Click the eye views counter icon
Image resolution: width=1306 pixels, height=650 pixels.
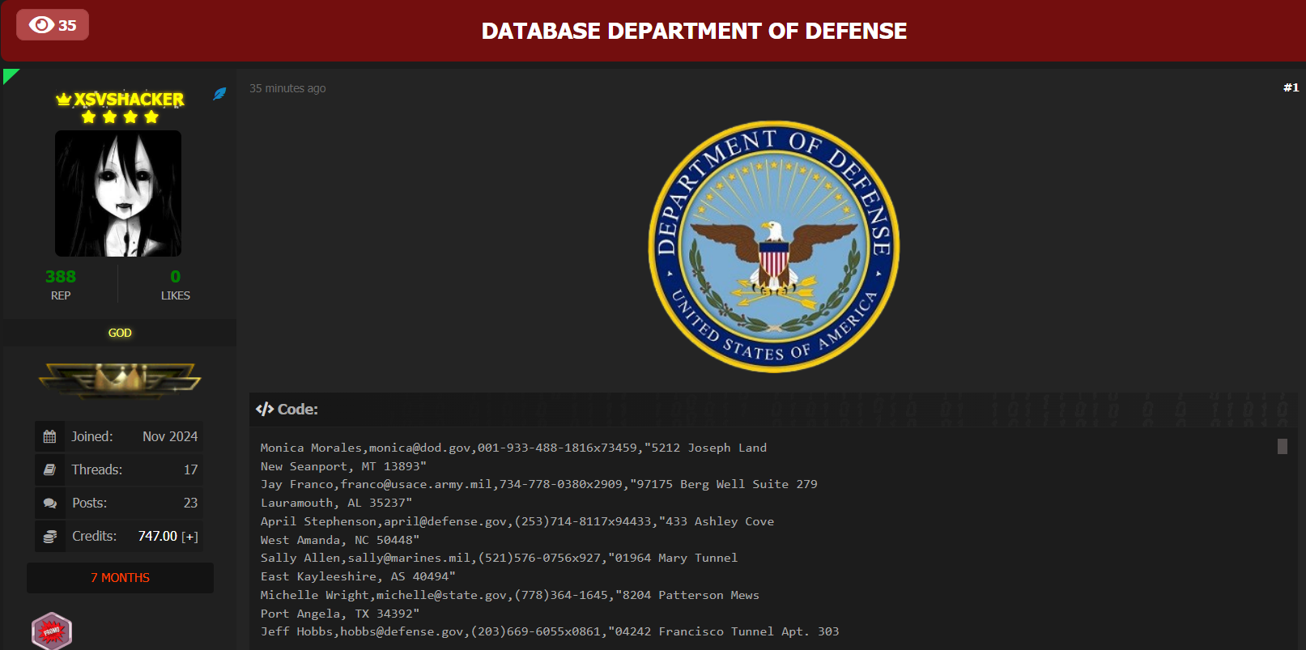tap(41, 25)
